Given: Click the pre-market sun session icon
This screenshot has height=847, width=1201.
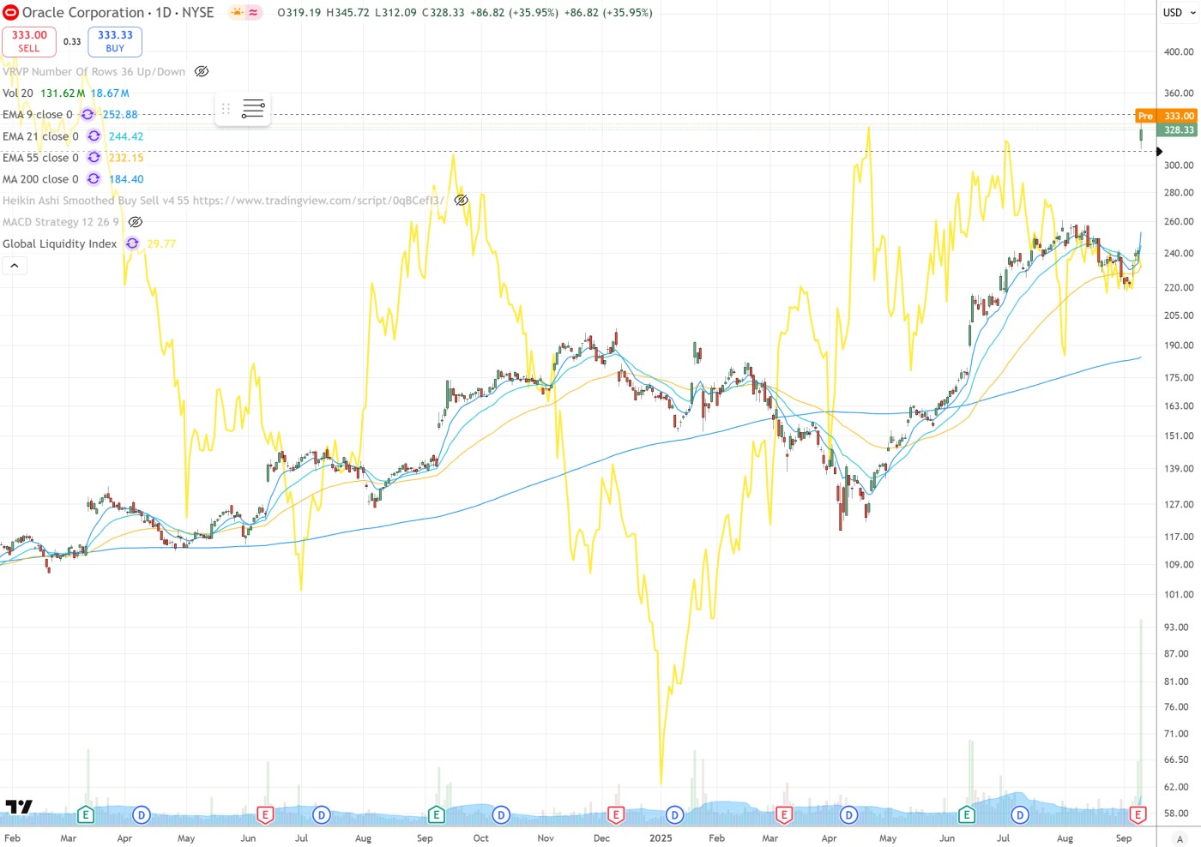Looking at the screenshot, I should click(237, 13).
